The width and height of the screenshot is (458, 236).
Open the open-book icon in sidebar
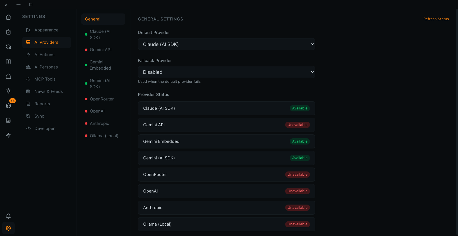(8, 61)
